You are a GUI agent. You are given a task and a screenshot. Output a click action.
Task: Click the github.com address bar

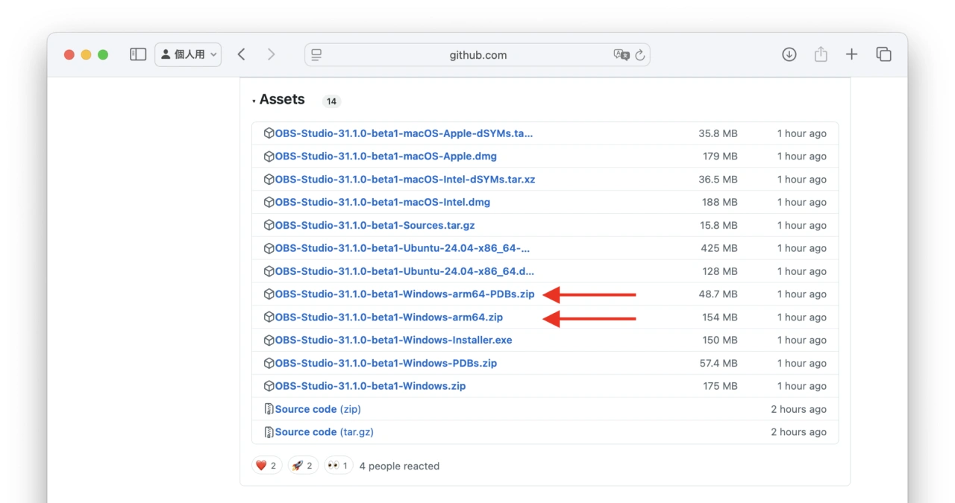click(x=477, y=54)
